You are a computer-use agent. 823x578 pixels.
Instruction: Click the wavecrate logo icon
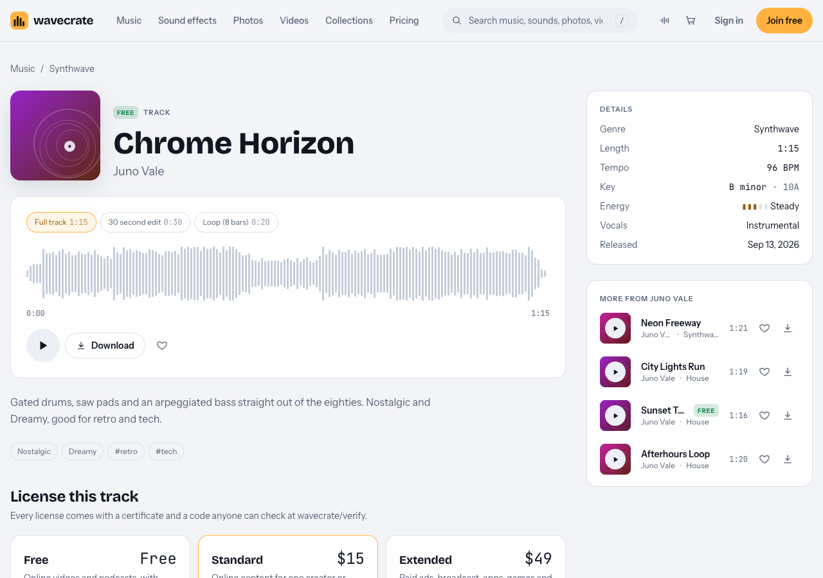point(19,21)
